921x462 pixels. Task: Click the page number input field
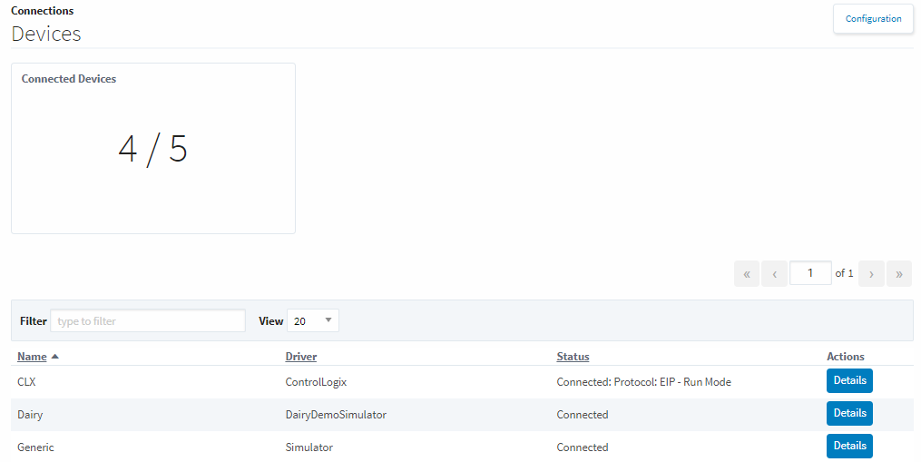click(x=810, y=272)
